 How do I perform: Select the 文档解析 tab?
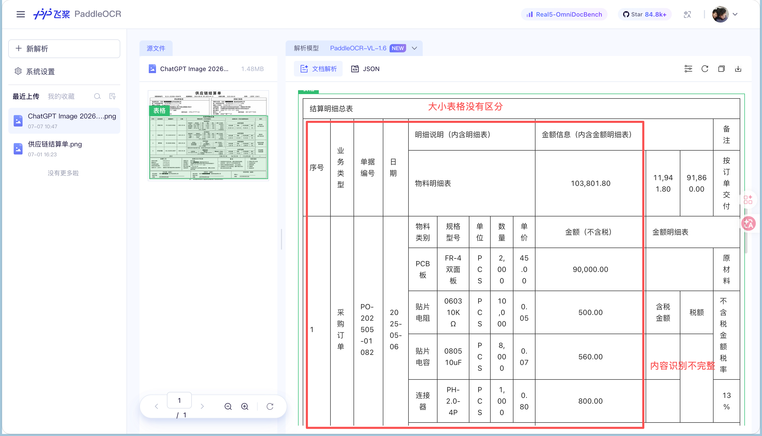pos(318,69)
